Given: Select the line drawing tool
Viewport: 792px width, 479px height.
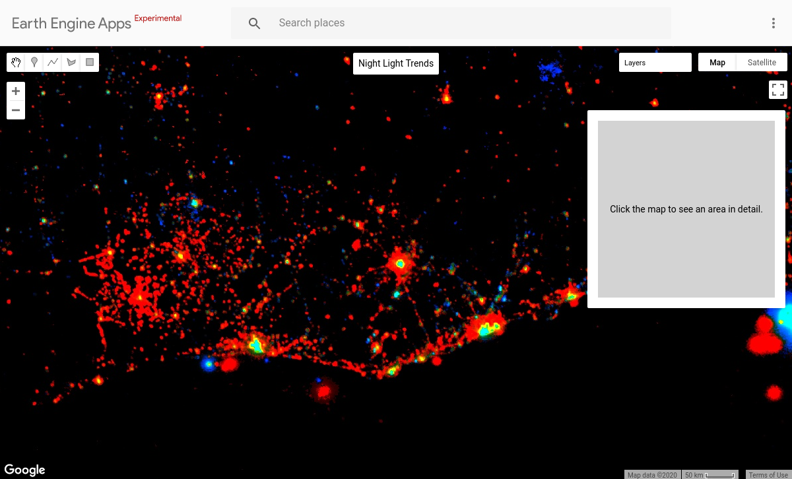Looking at the screenshot, I should [x=52, y=62].
